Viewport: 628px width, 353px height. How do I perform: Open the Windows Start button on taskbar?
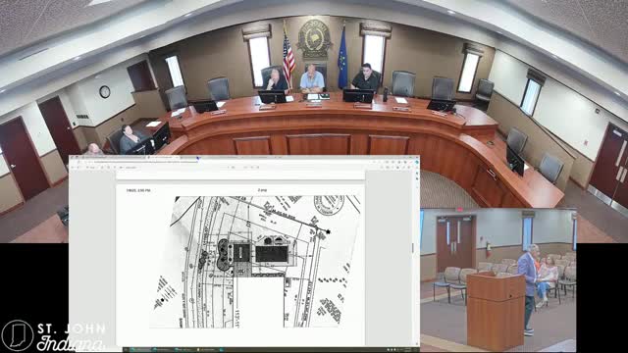tap(126, 349)
